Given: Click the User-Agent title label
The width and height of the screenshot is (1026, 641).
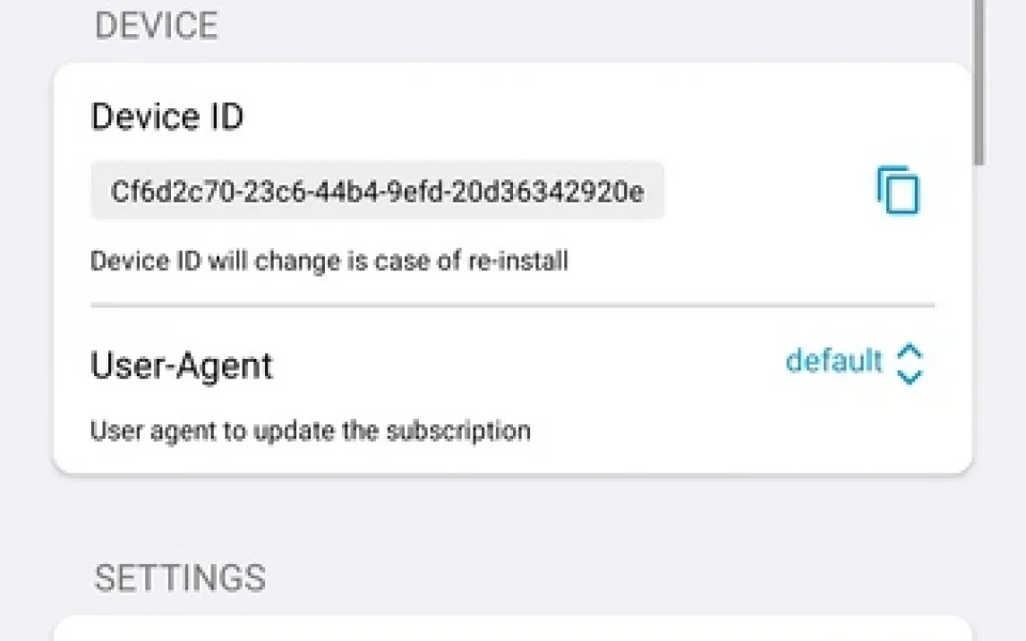Looking at the screenshot, I should coord(182,365).
